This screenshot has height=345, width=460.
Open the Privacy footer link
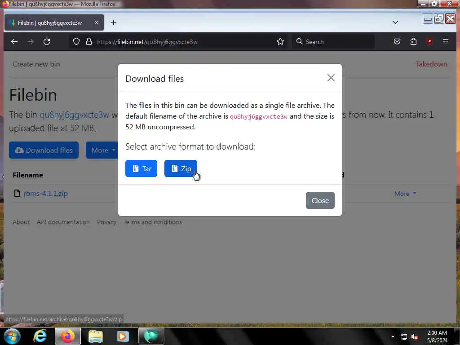pos(106,222)
